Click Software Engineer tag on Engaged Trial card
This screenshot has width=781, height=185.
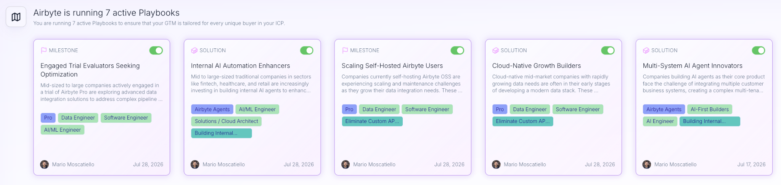(126, 118)
